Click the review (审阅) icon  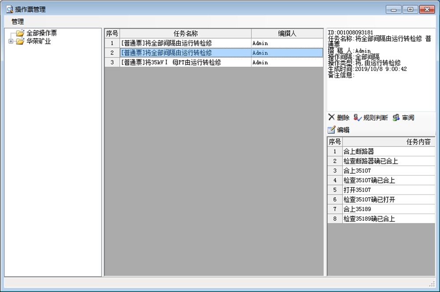click(x=396, y=117)
